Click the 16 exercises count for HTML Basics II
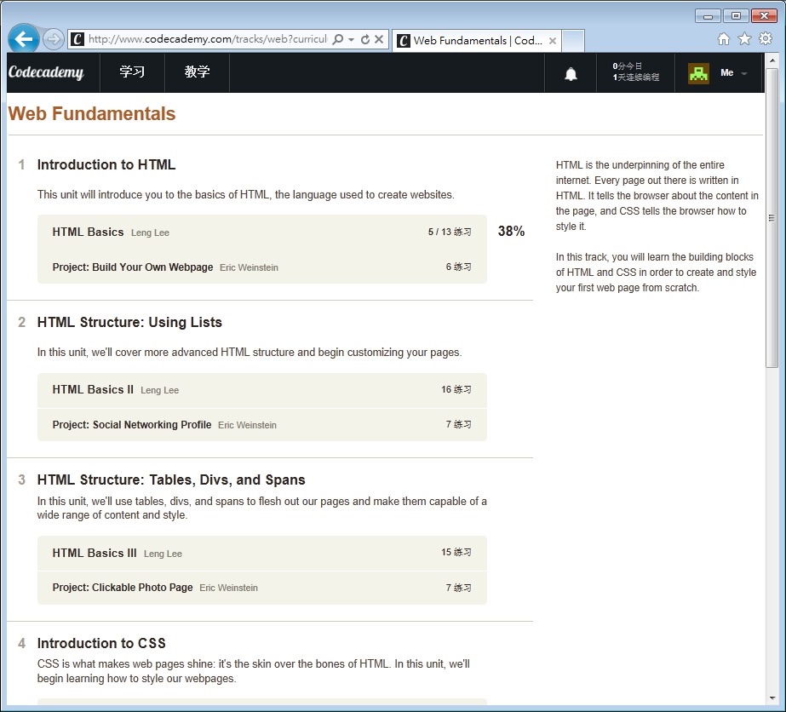The height and width of the screenshot is (712, 786). (456, 389)
